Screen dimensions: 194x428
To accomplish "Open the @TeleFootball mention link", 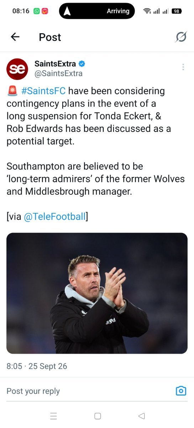I will coord(55,216).
